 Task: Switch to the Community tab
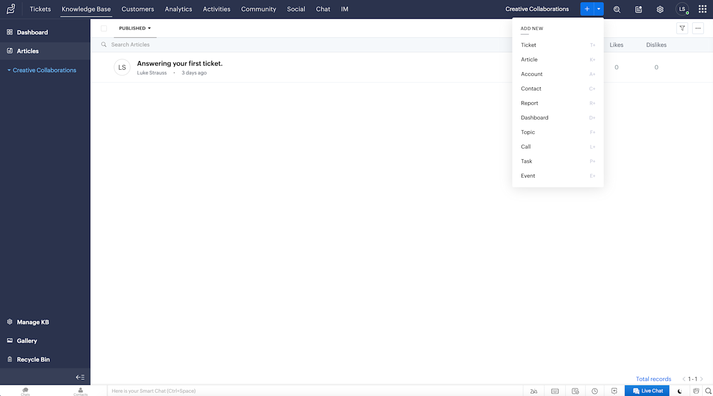tap(259, 9)
